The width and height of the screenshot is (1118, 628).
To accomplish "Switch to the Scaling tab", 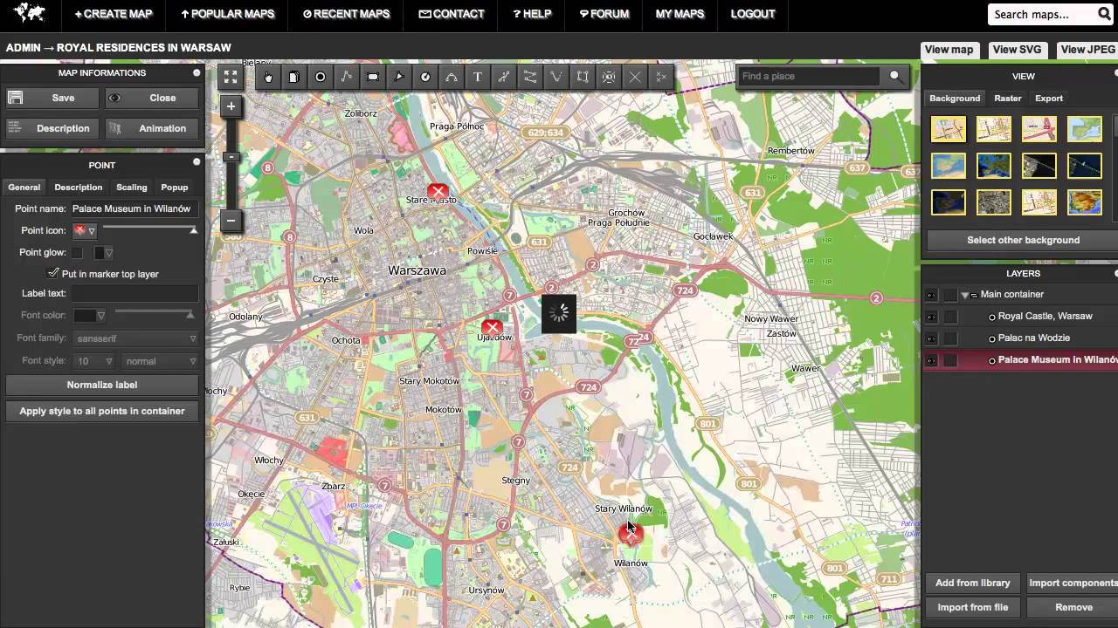I will coord(132,187).
